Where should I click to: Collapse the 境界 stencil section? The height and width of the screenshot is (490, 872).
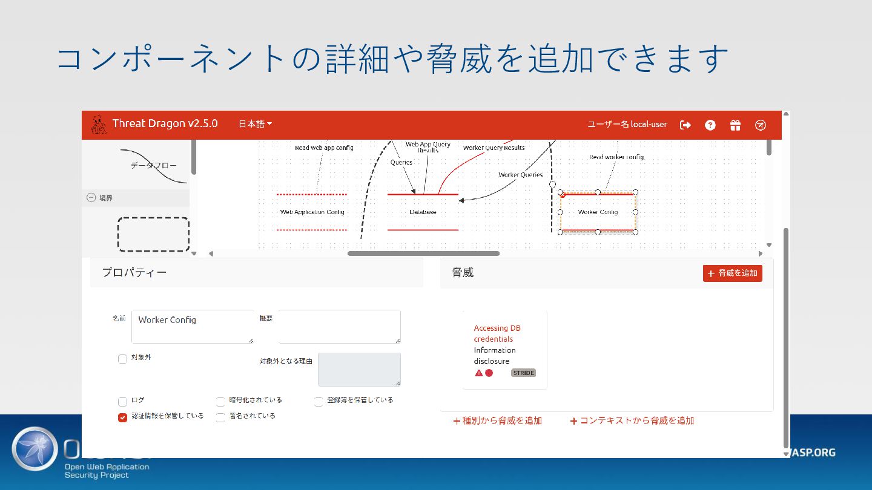pyautogui.click(x=91, y=198)
